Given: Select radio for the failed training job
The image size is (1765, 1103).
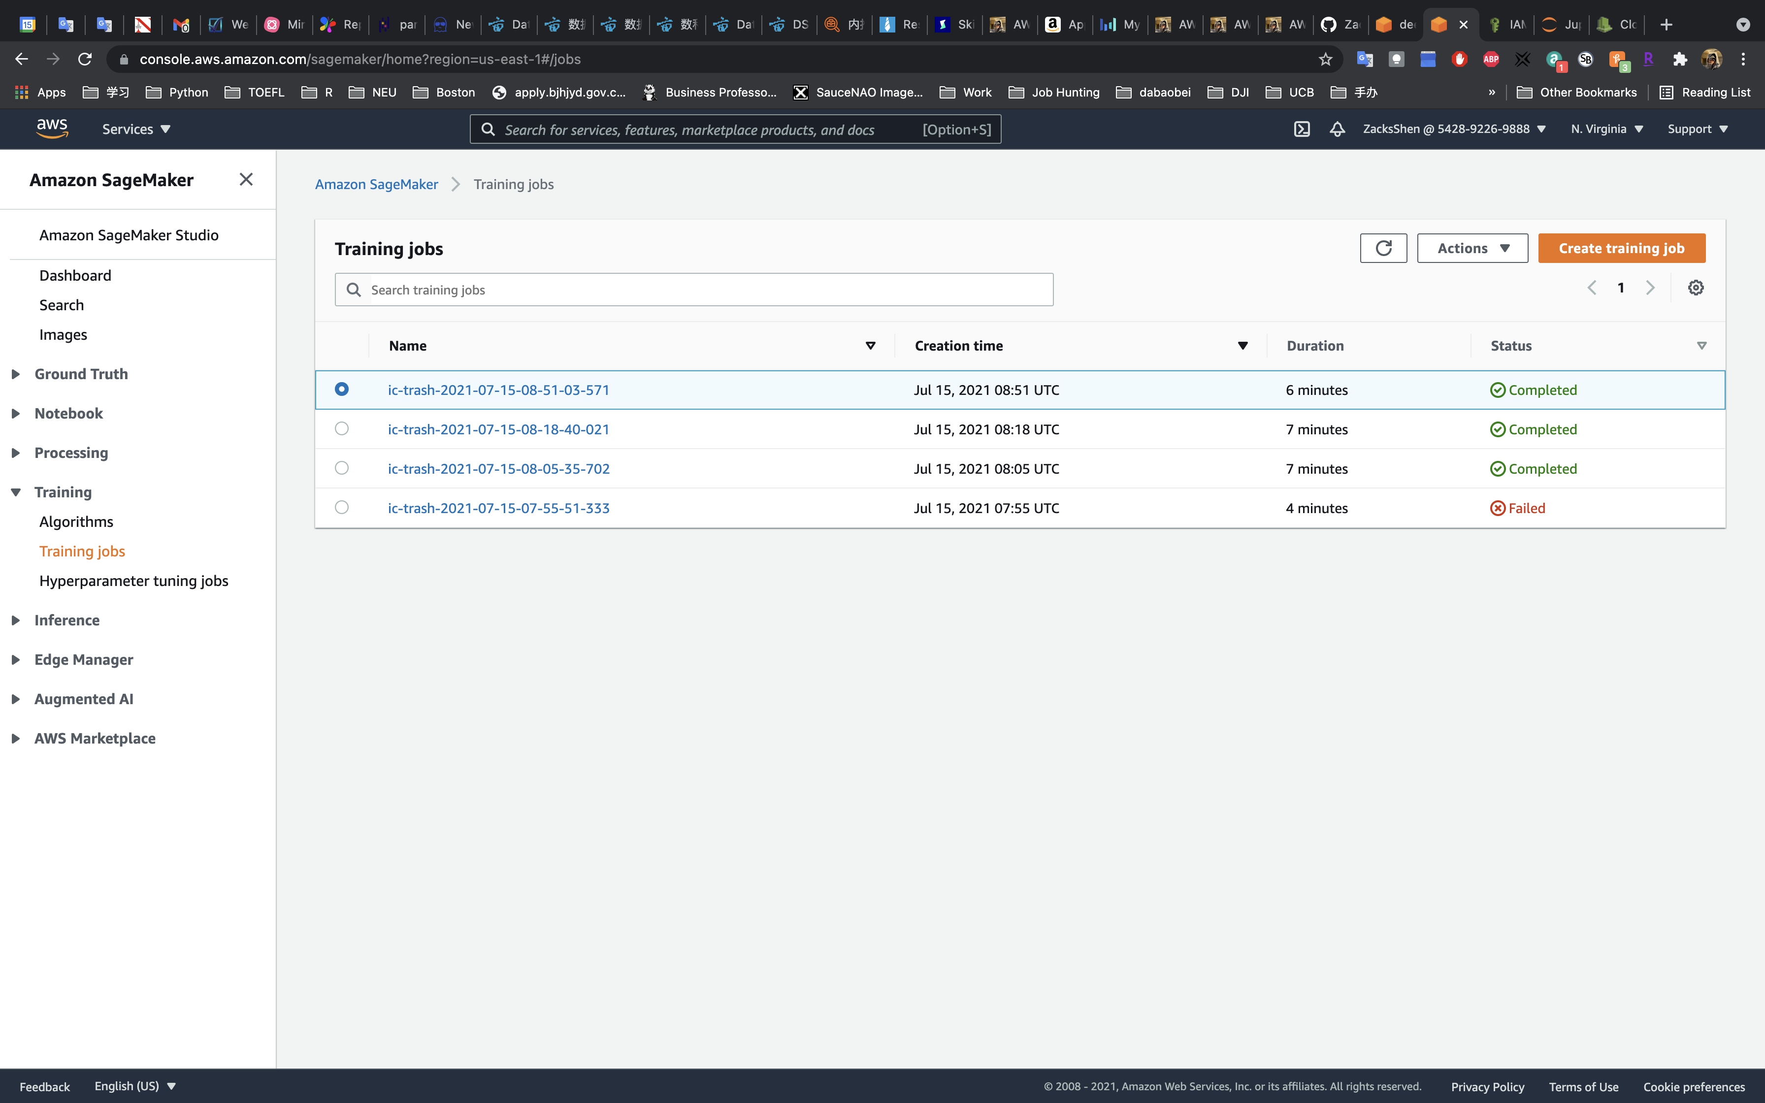Looking at the screenshot, I should pos(341,508).
